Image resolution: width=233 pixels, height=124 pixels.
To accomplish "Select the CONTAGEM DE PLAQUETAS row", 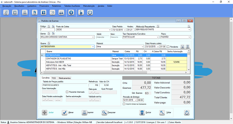I will tap(114, 59).
